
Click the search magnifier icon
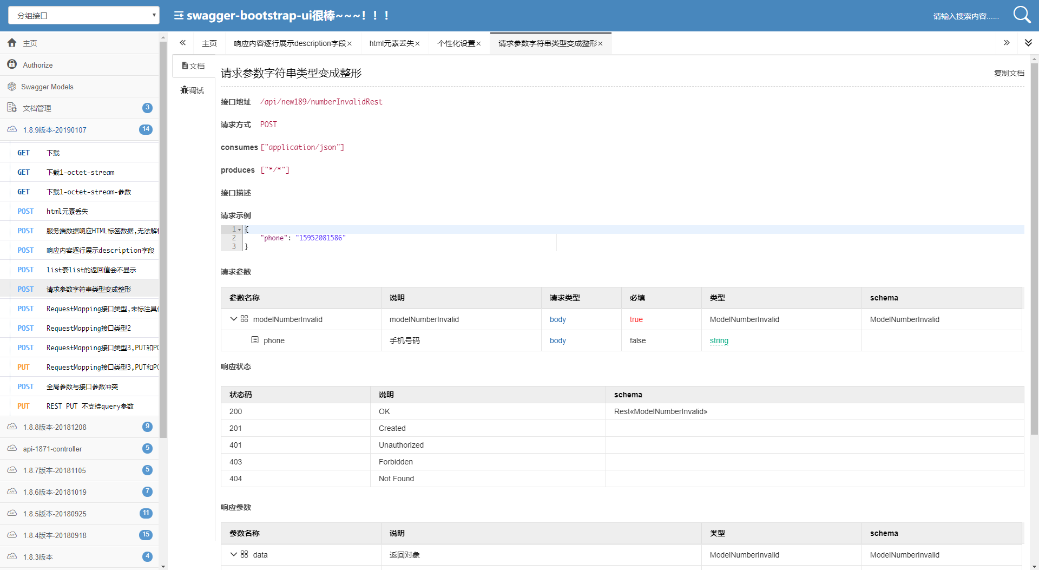[1022, 15]
